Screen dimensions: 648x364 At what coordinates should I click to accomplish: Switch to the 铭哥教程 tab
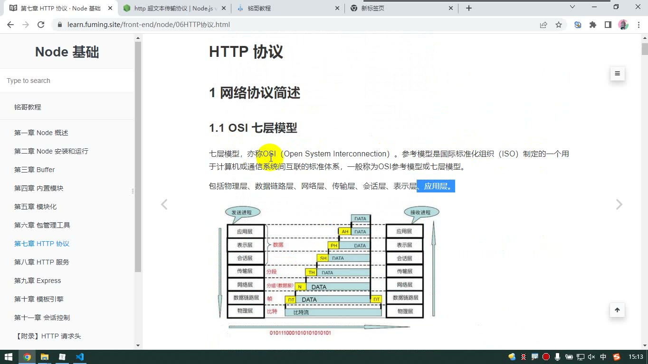tap(288, 8)
